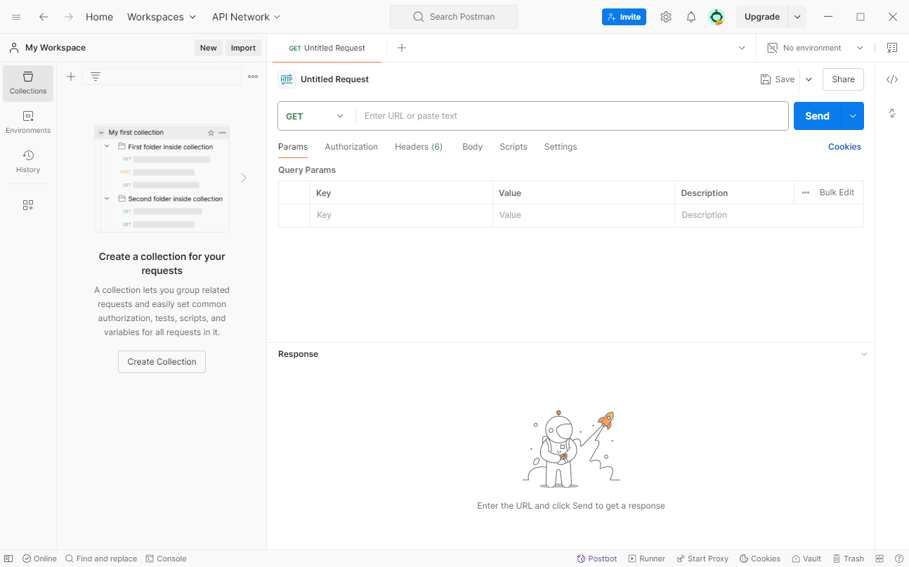Open the code snippet panel icon
This screenshot has width=909, height=567.
pos(892,79)
